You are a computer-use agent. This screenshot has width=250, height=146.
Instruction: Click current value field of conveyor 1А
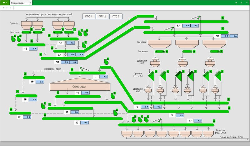coord(71,43)
